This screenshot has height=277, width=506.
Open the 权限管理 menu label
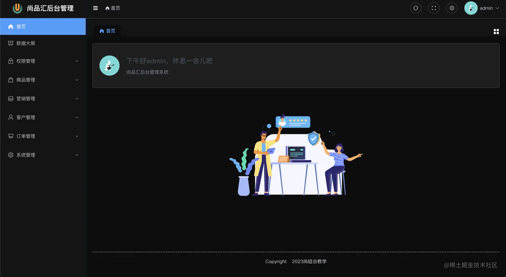pyautogui.click(x=26, y=61)
